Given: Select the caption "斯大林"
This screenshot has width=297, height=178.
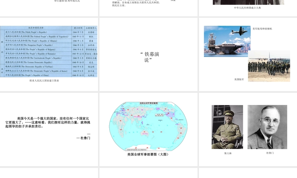Looking at the screenshot, I should pyautogui.click(x=228, y=153).
